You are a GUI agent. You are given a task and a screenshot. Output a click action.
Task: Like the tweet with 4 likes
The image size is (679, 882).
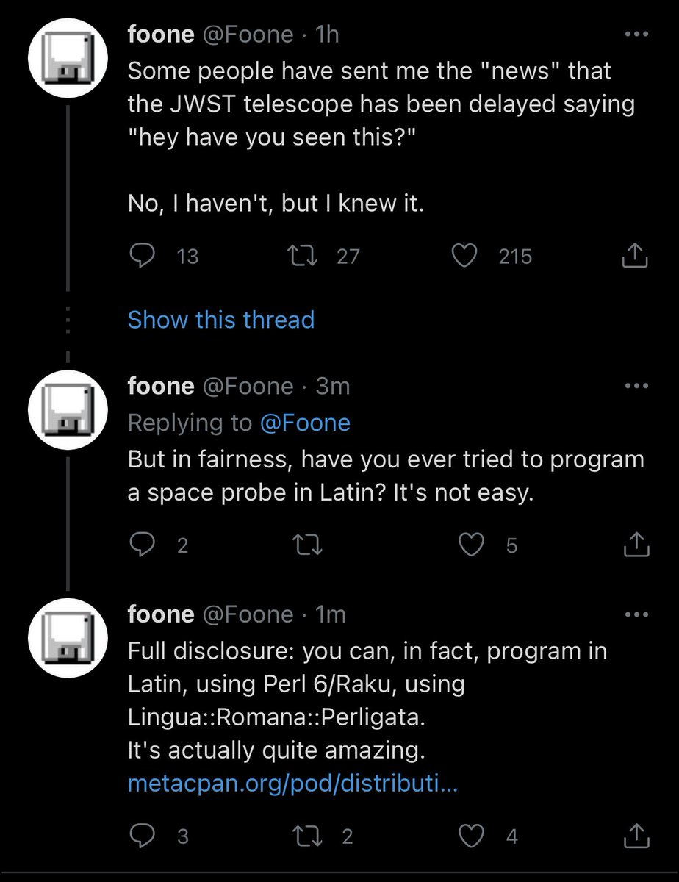(471, 836)
